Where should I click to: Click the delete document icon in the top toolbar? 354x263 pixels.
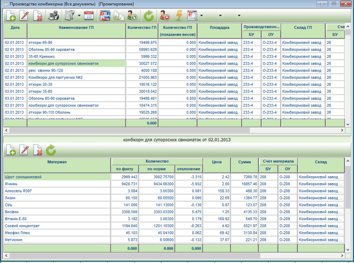coord(38,16)
